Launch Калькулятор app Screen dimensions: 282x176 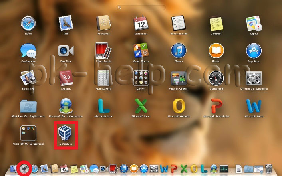(x=103, y=78)
